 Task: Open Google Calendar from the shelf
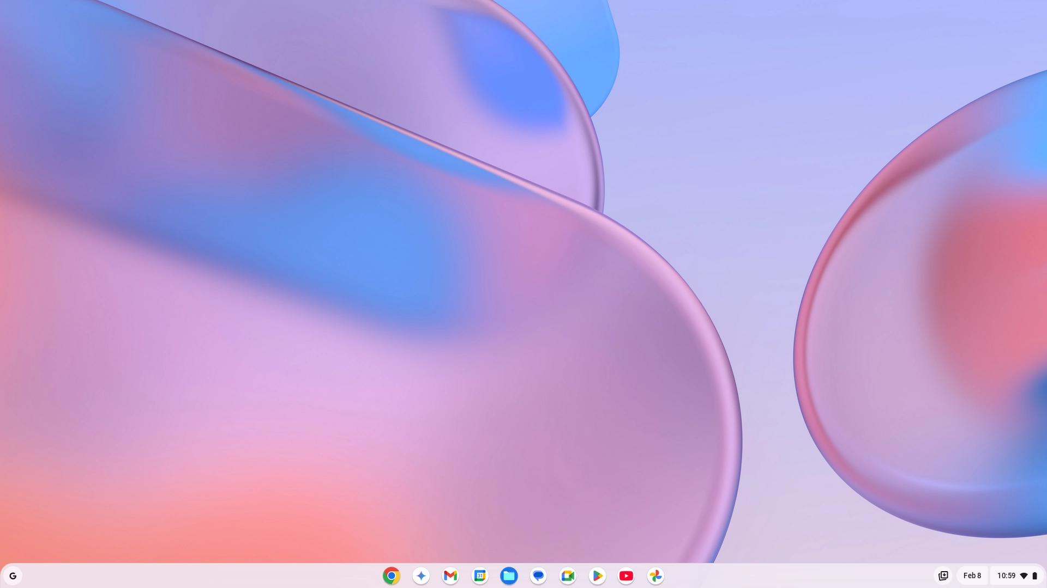479,575
